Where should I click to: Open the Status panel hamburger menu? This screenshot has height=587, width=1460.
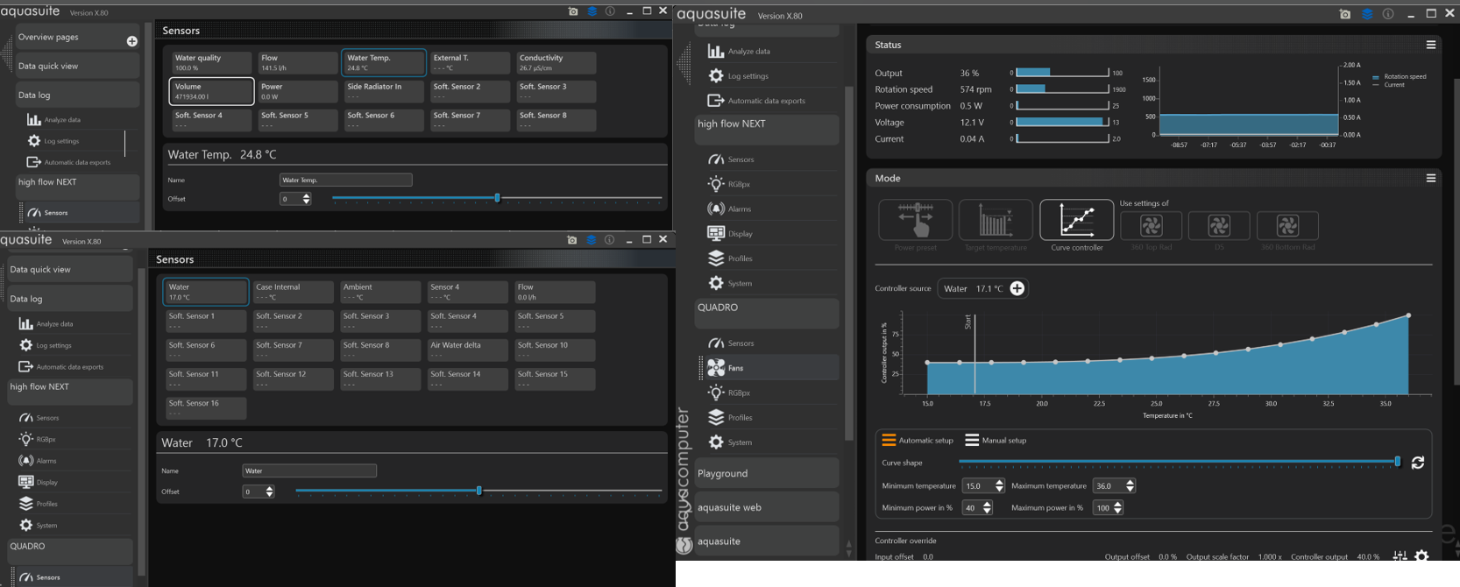click(x=1430, y=45)
